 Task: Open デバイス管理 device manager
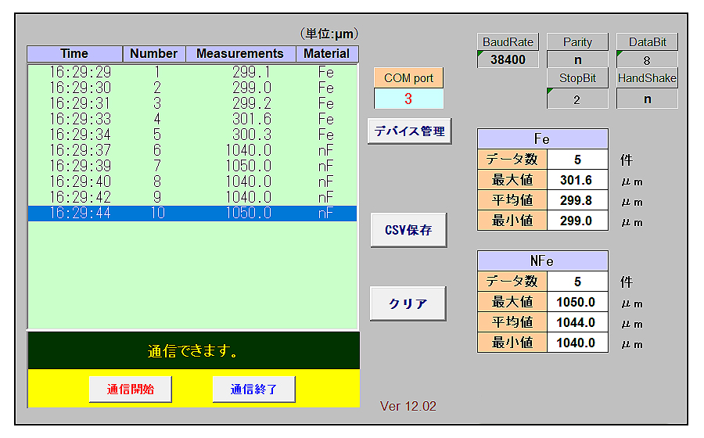coord(409,131)
